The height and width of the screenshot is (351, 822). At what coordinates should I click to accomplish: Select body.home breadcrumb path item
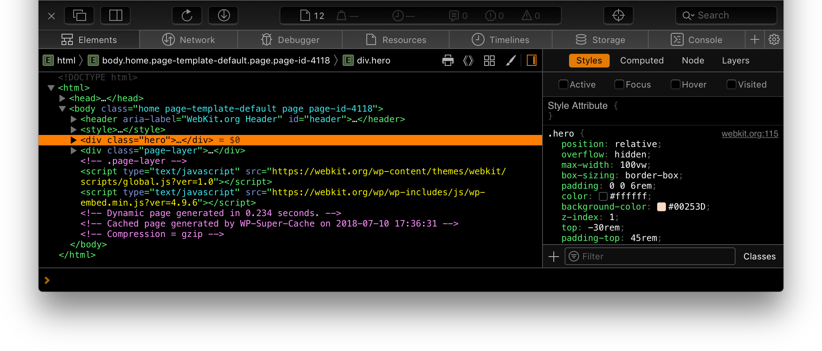[x=209, y=61]
